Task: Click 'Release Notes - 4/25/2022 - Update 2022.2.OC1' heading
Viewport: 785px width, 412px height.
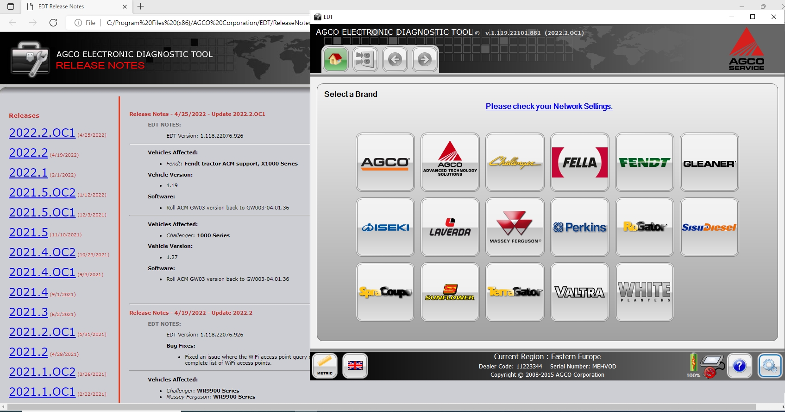Action: [197, 114]
